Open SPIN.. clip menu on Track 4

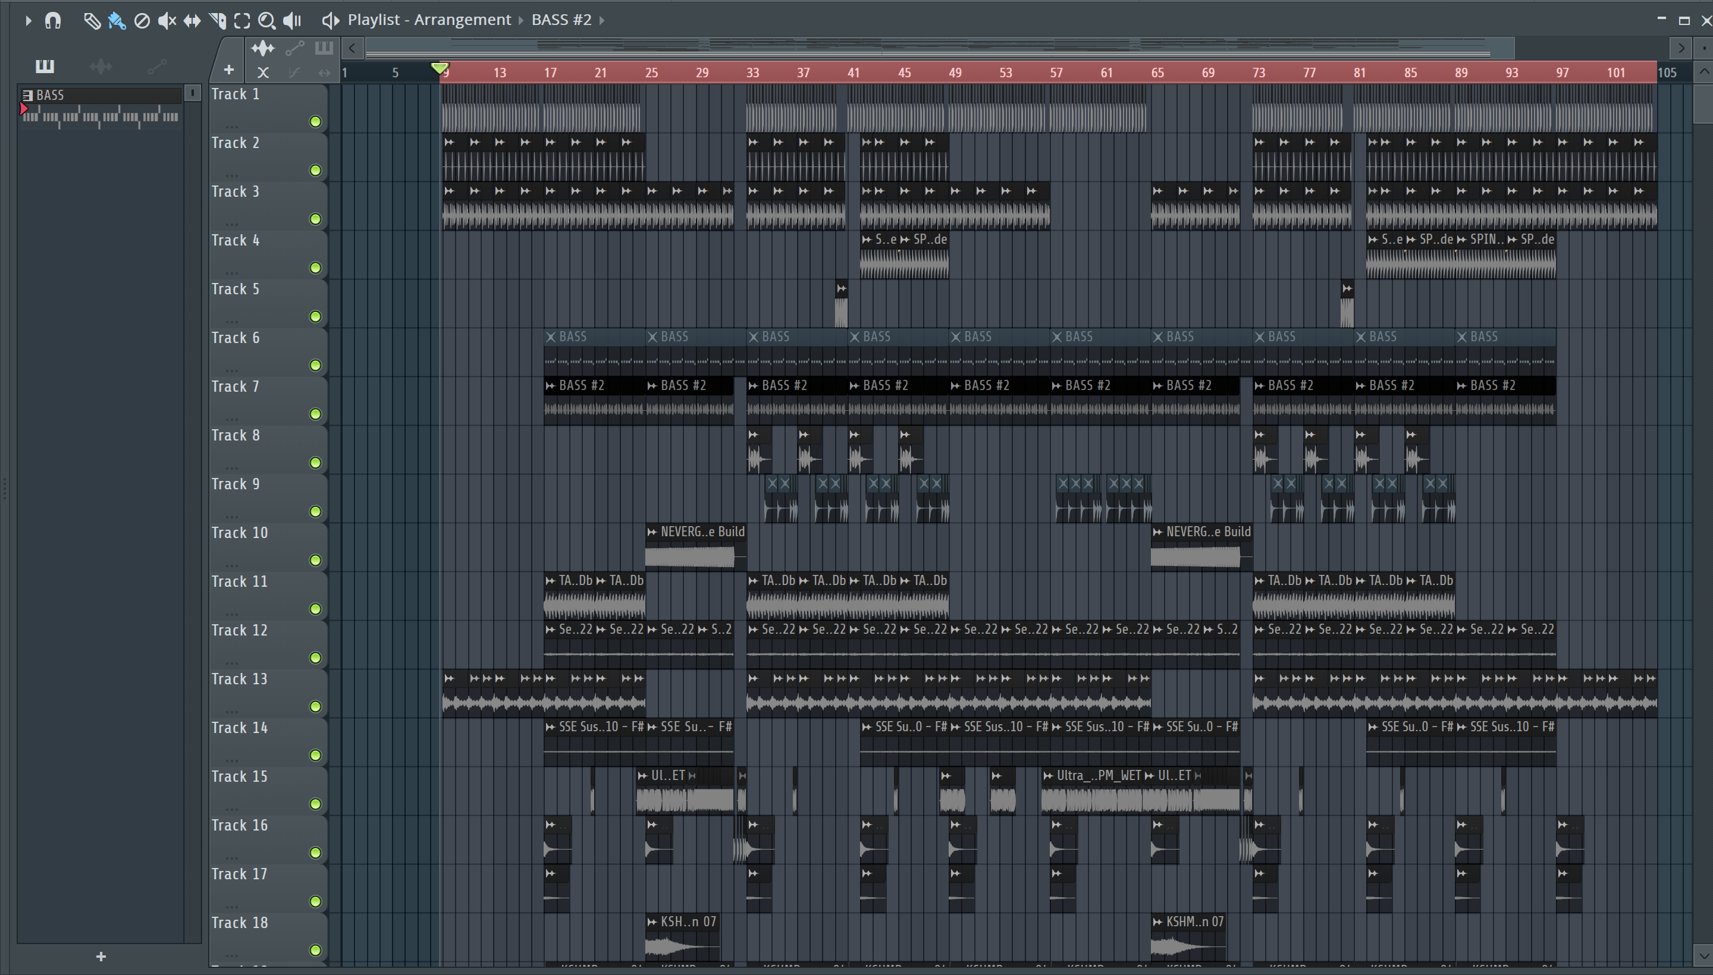[1462, 239]
